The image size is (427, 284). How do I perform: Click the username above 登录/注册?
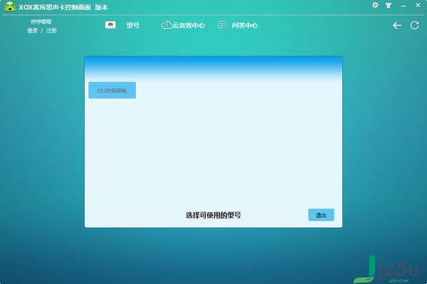coord(41,22)
